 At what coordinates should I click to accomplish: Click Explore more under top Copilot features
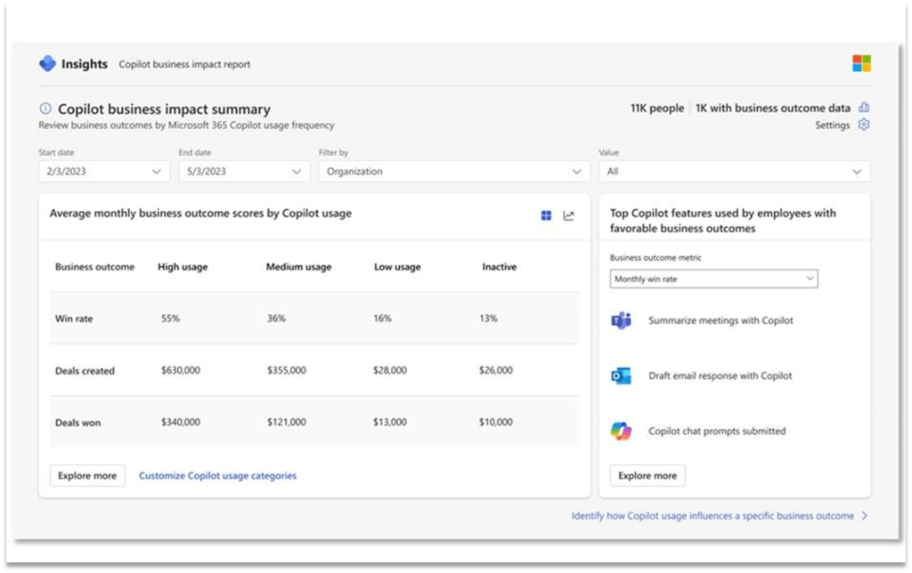pyautogui.click(x=647, y=476)
